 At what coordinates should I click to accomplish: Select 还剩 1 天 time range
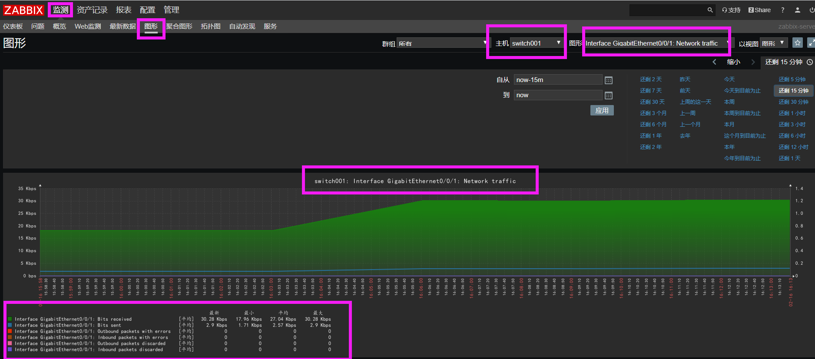pos(789,158)
